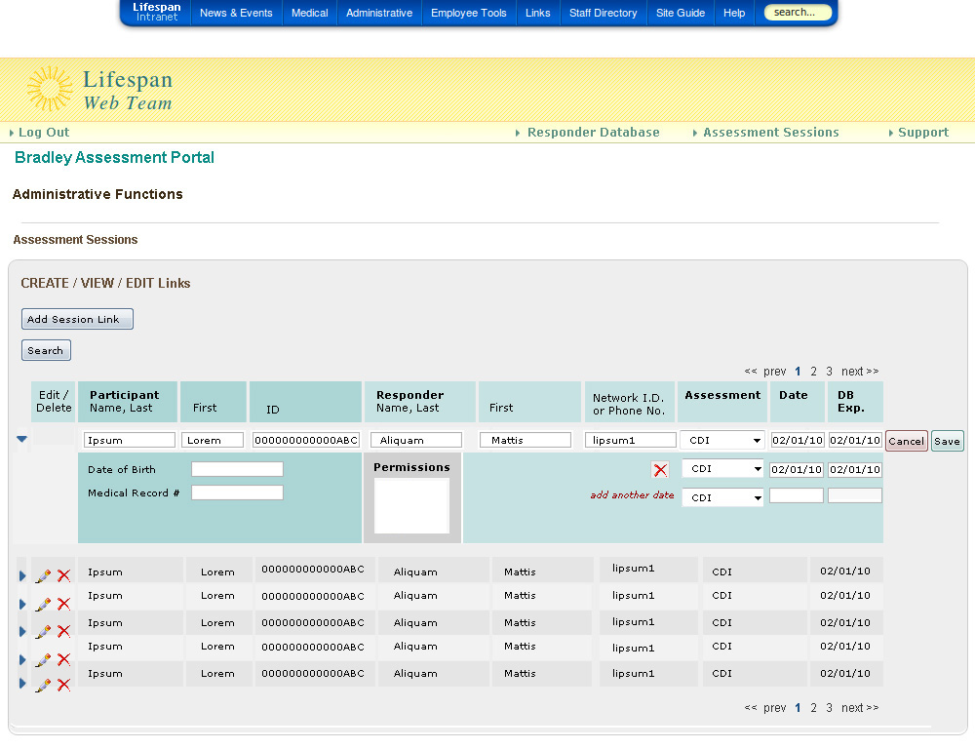Click the 'Bradley Assessment Portal' heading

pyautogui.click(x=114, y=157)
